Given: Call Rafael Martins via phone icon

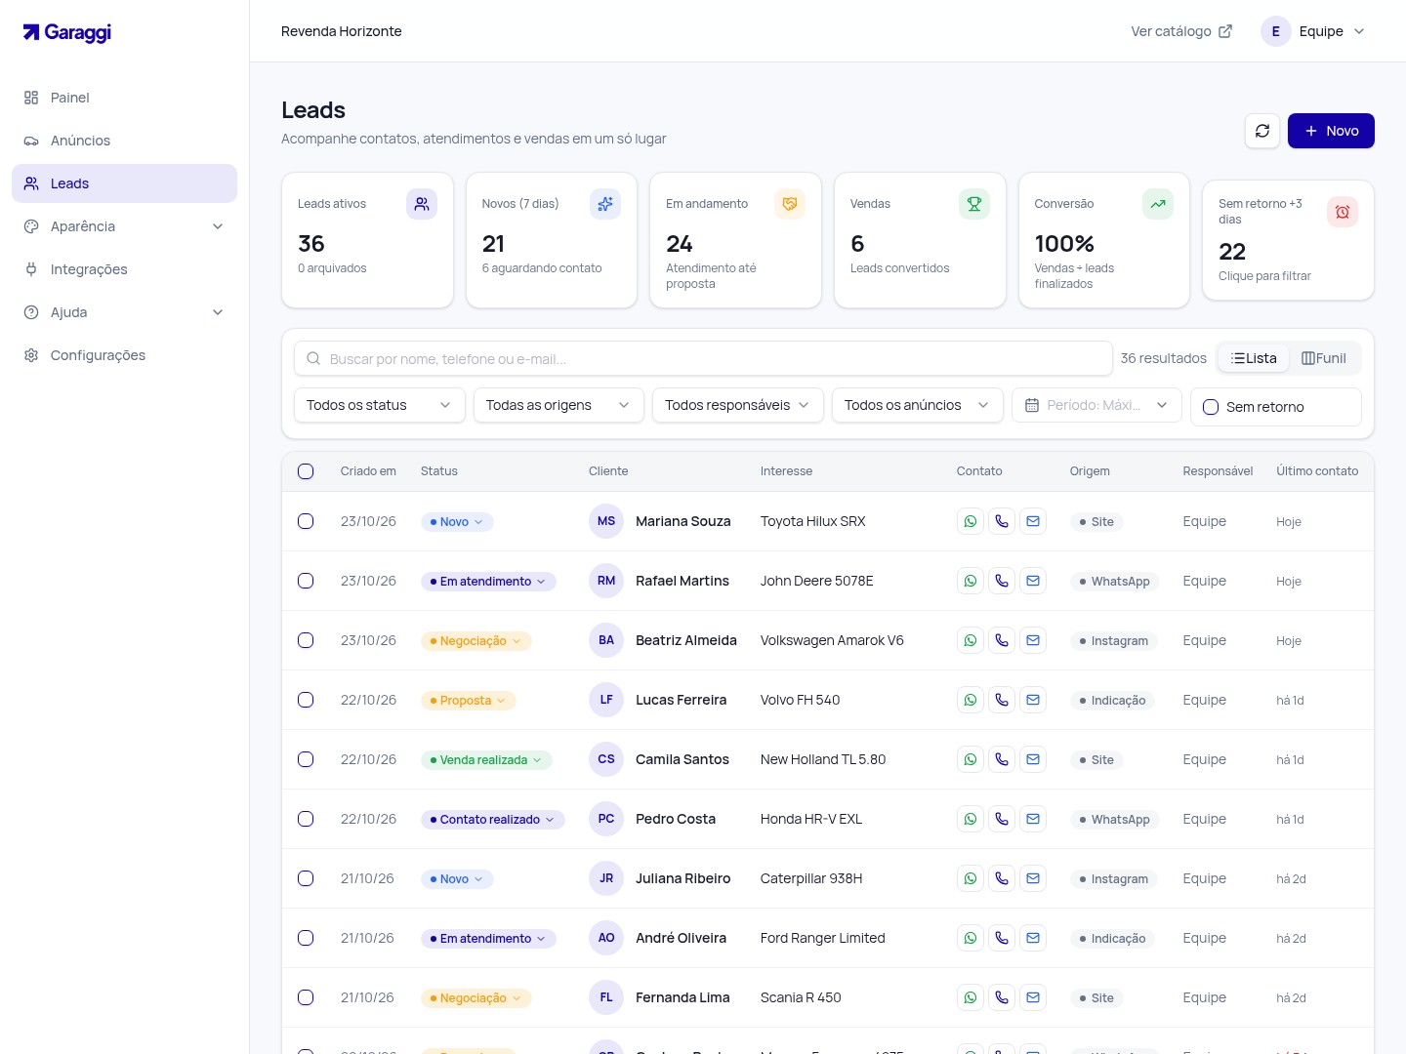Looking at the screenshot, I should 1002,581.
